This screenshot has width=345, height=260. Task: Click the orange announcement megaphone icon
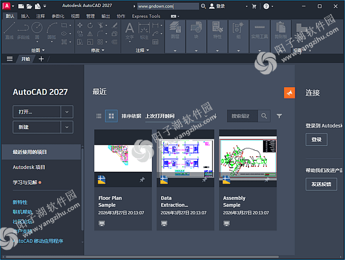[289, 93]
